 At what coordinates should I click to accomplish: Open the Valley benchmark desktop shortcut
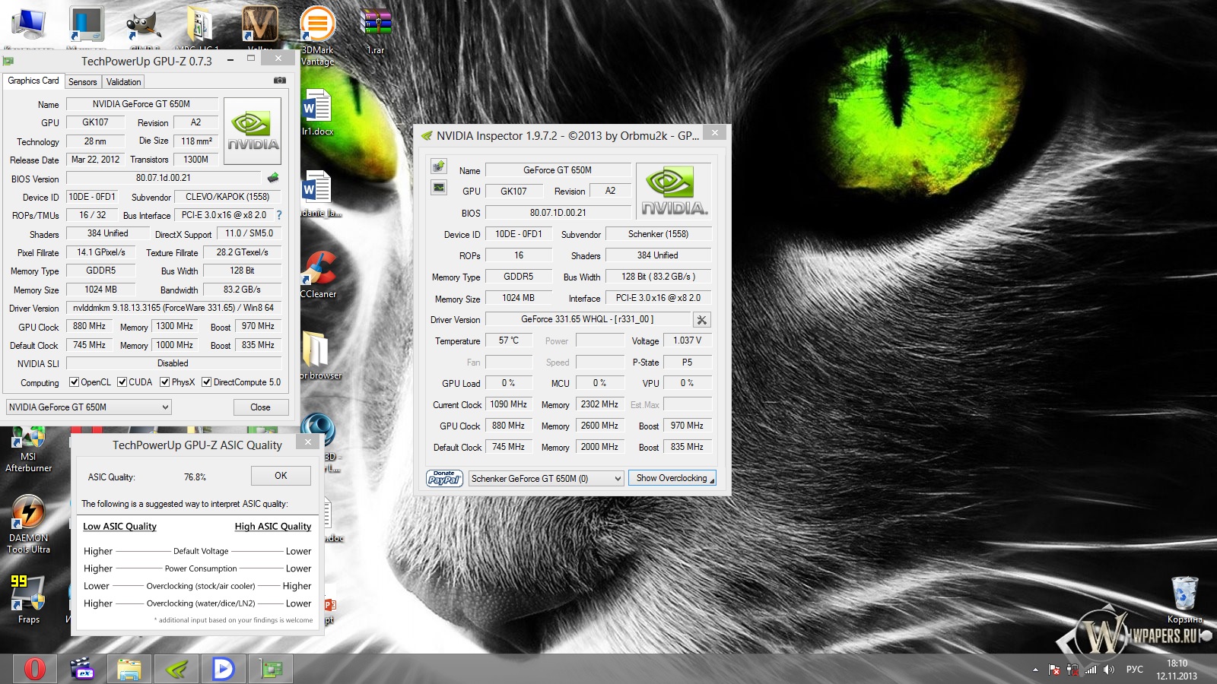[259, 27]
